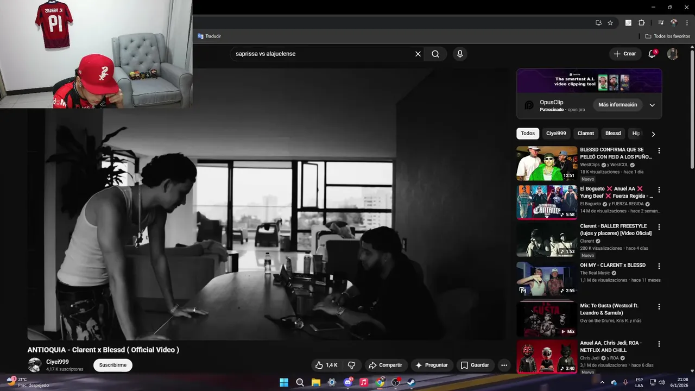Open OH MY - CLARENT x BLESSD thumbnail

point(547,279)
